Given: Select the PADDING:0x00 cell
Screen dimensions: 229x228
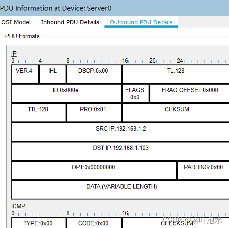Looking at the screenshot, I should [203, 171].
